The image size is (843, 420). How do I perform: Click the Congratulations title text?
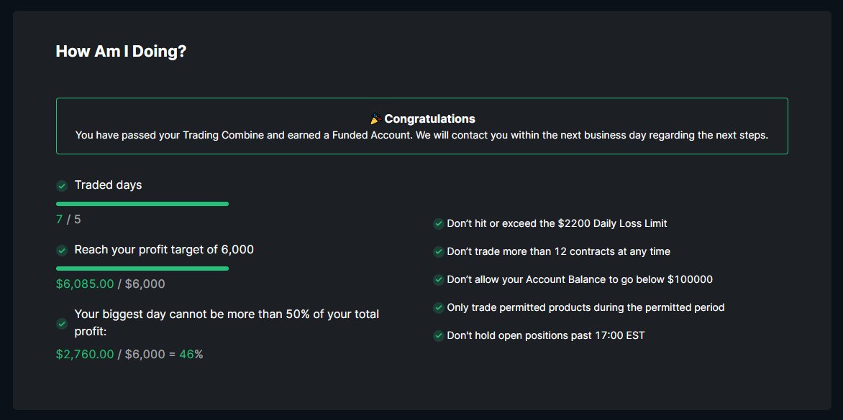click(x=429, y=119)
